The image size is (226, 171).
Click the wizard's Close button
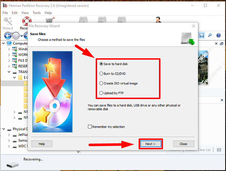tap(183, 144)
